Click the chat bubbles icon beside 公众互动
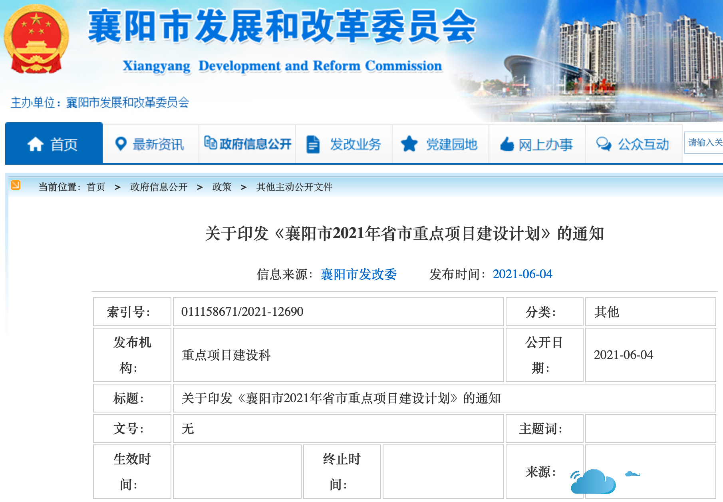This screenshot has height=502, width=723. coord(603,144)
